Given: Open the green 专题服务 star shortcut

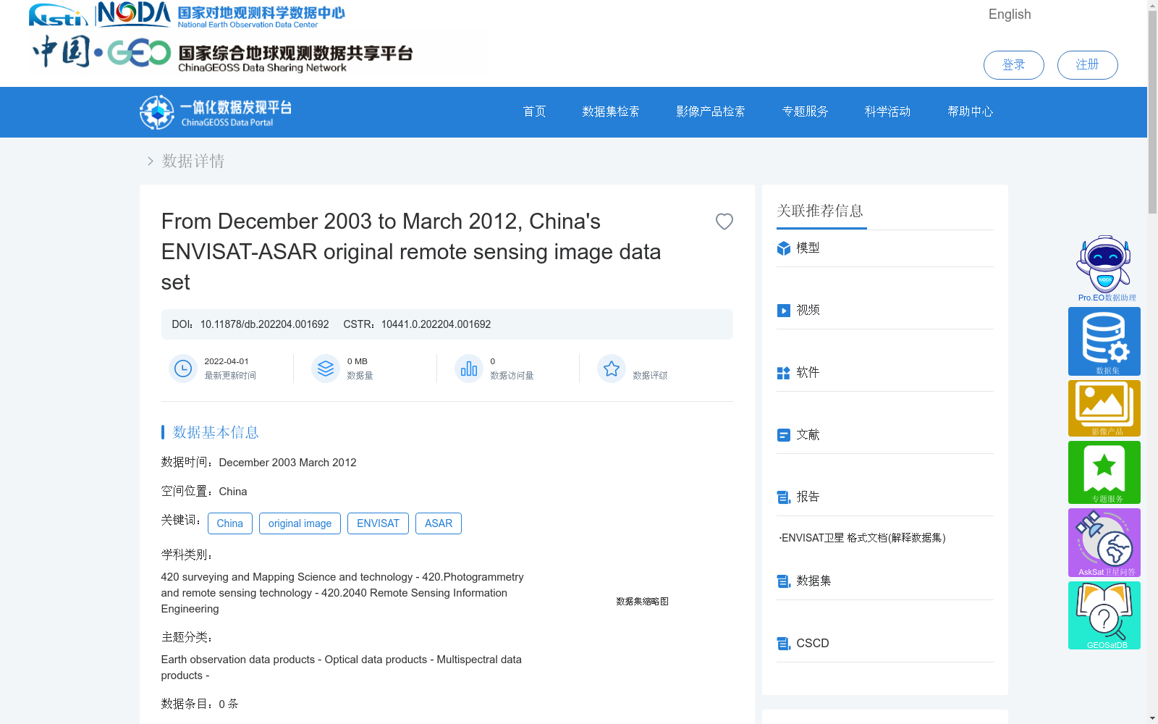Looking at the screenshot, I should [1104, 472].
